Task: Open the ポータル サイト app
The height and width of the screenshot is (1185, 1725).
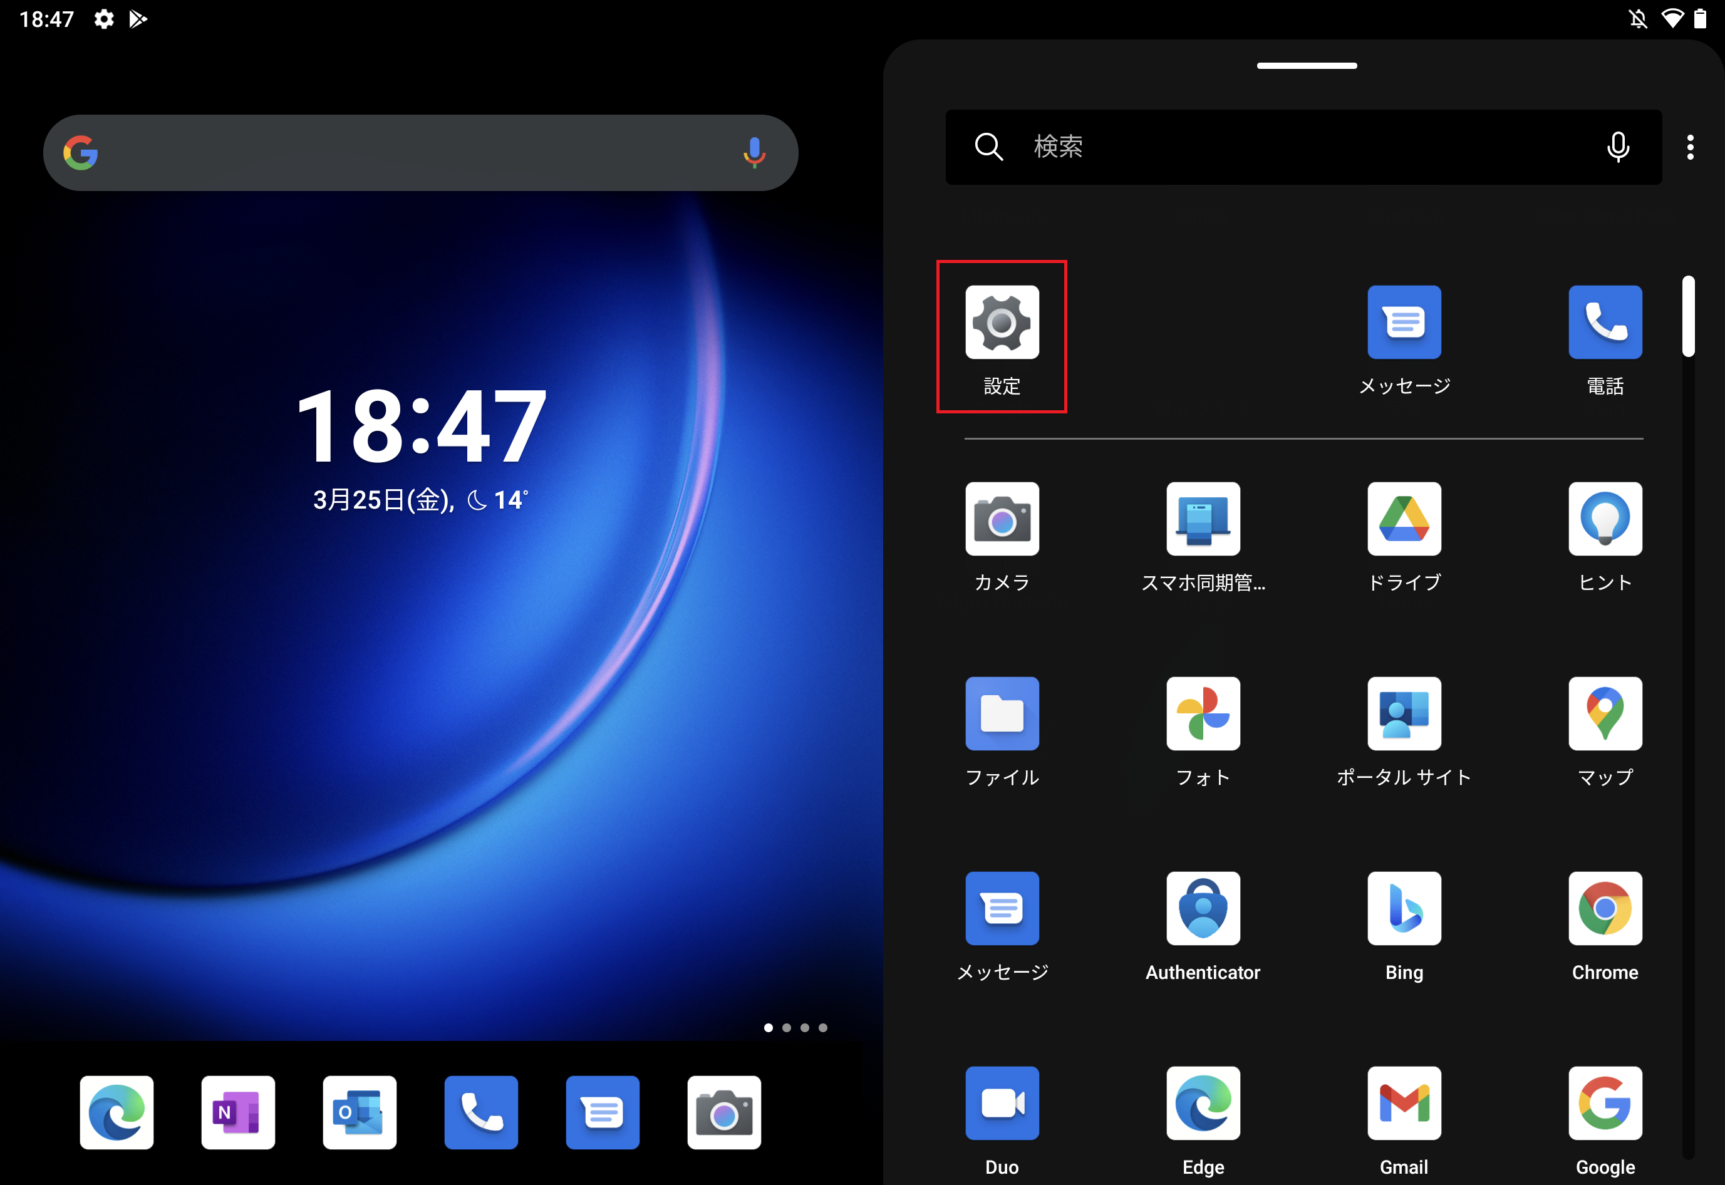Action: 1404,713
